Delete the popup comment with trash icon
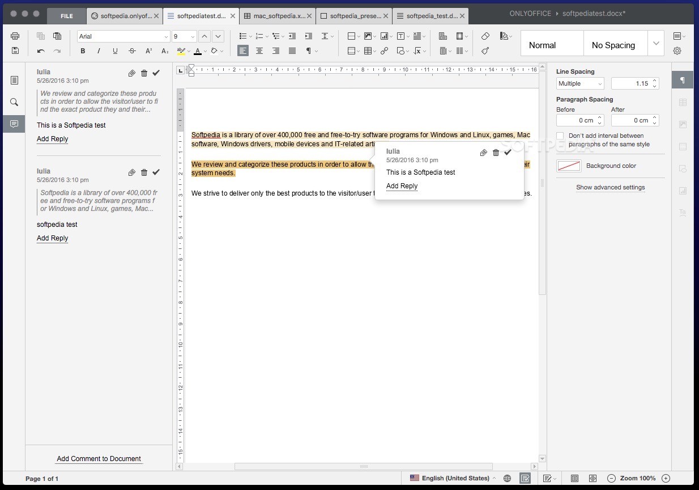 tap(496, 153)
